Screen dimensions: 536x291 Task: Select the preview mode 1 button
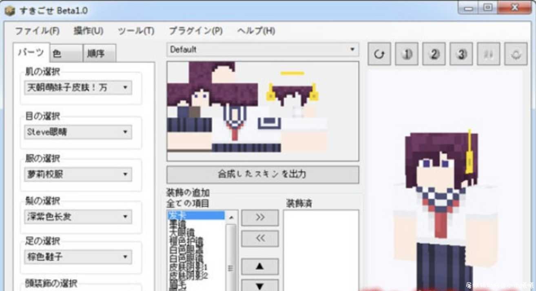(406, 54)
